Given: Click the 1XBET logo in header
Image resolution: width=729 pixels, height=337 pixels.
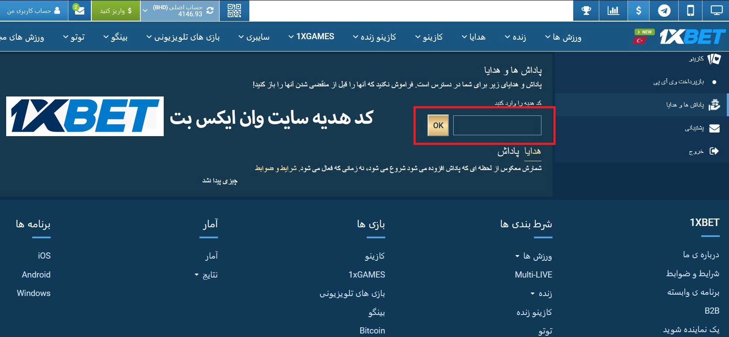Looking at the screenshot, I should click(x=692, y=37).
